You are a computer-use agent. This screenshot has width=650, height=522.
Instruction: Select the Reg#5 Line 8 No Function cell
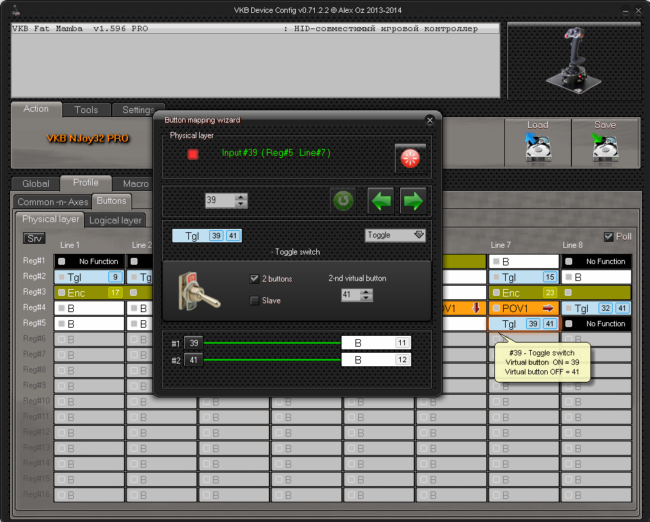[x=597, y=324]
